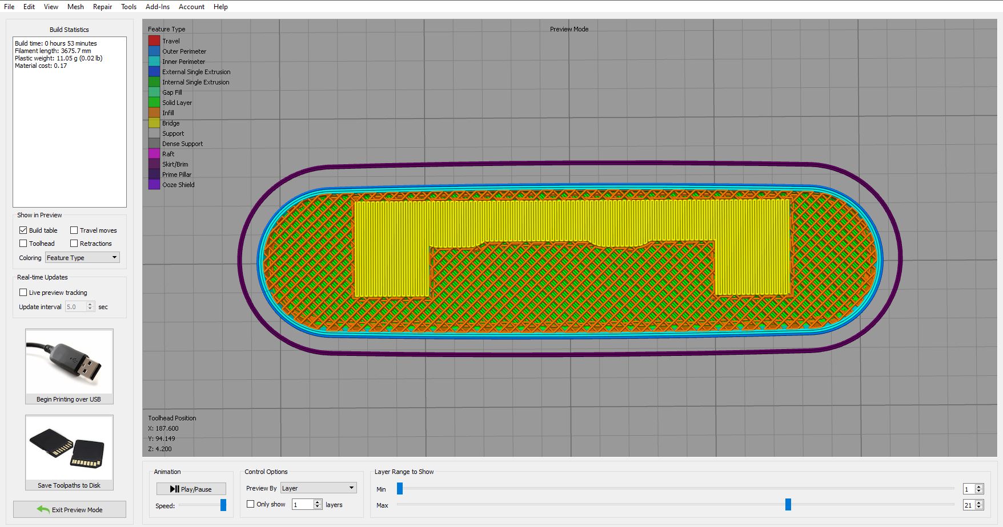The width and height of the screenshot is (1003, 527).
Task: Open the Edit menu
Action: click(29, 7)
